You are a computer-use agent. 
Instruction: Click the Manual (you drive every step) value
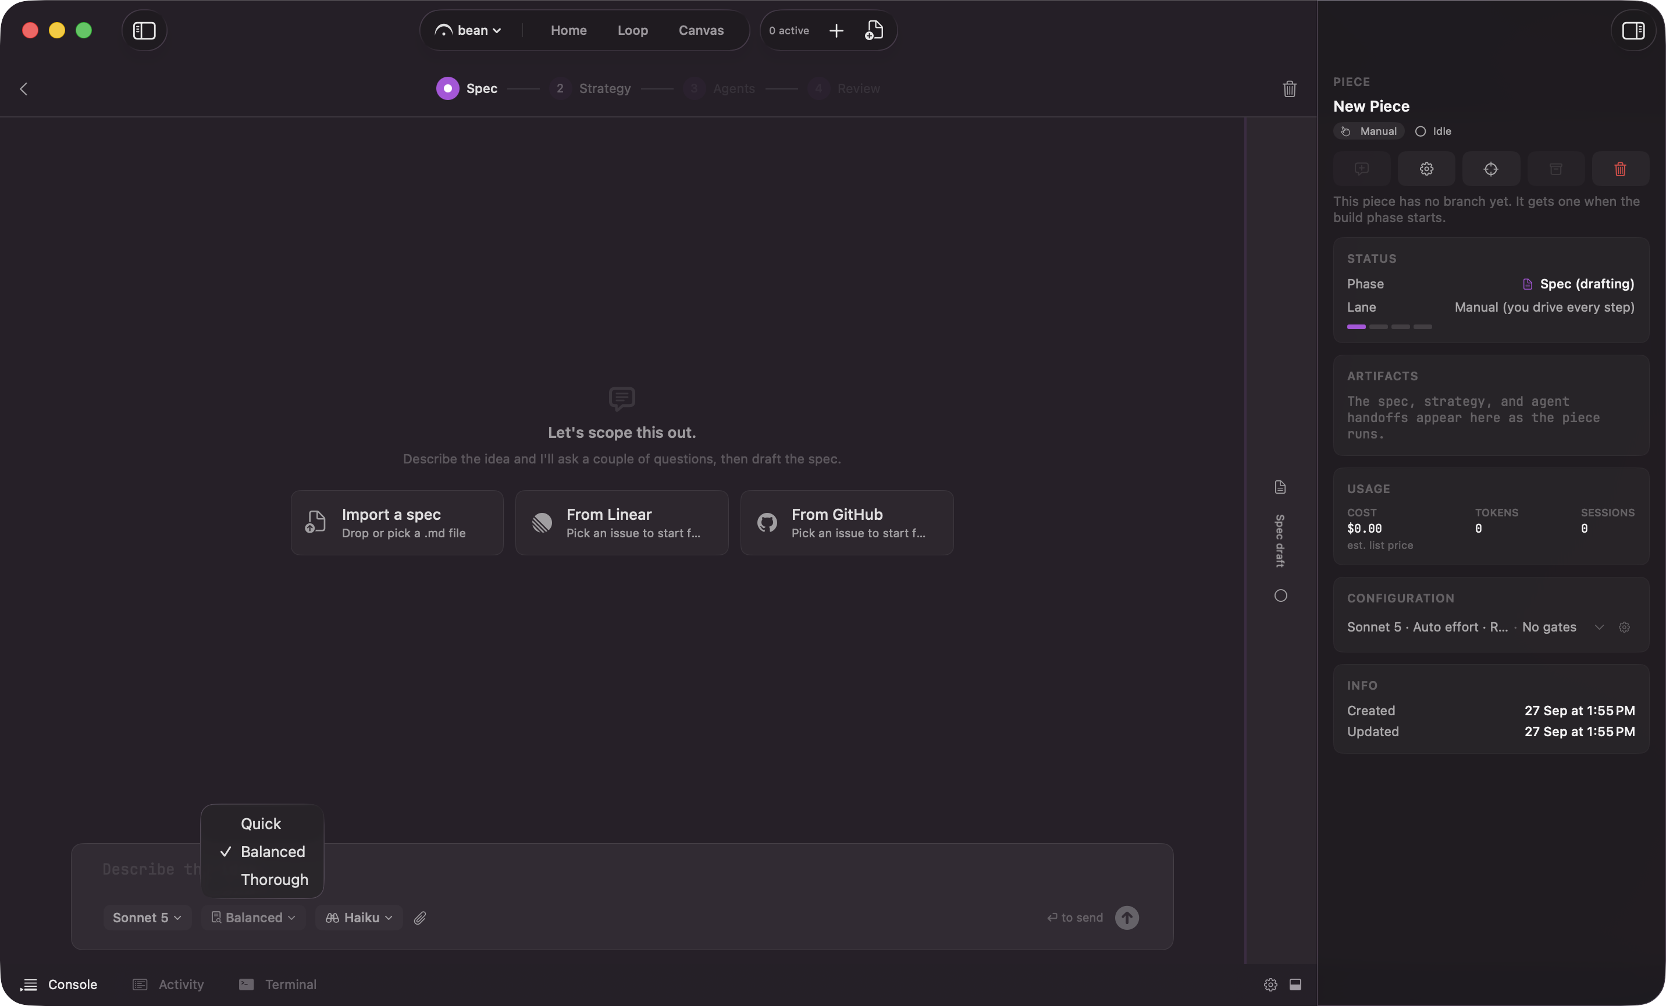tap(1544, 307)
